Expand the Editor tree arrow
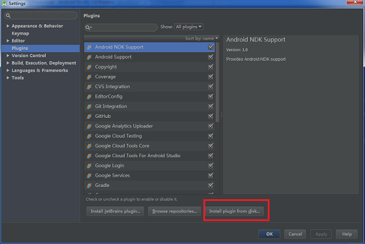Screen dimensions: 365x244 coord(8,41)
